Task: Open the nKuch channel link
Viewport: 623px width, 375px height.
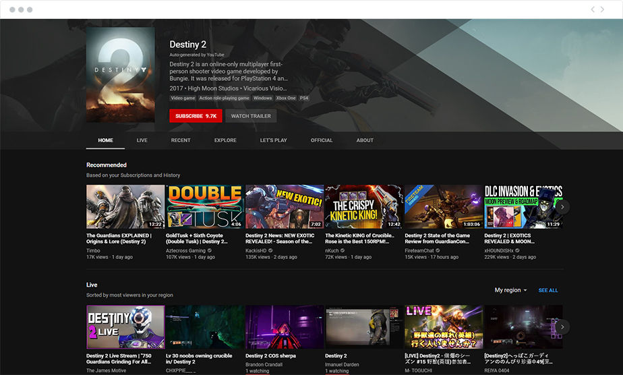Action: (x=332, y=251)
